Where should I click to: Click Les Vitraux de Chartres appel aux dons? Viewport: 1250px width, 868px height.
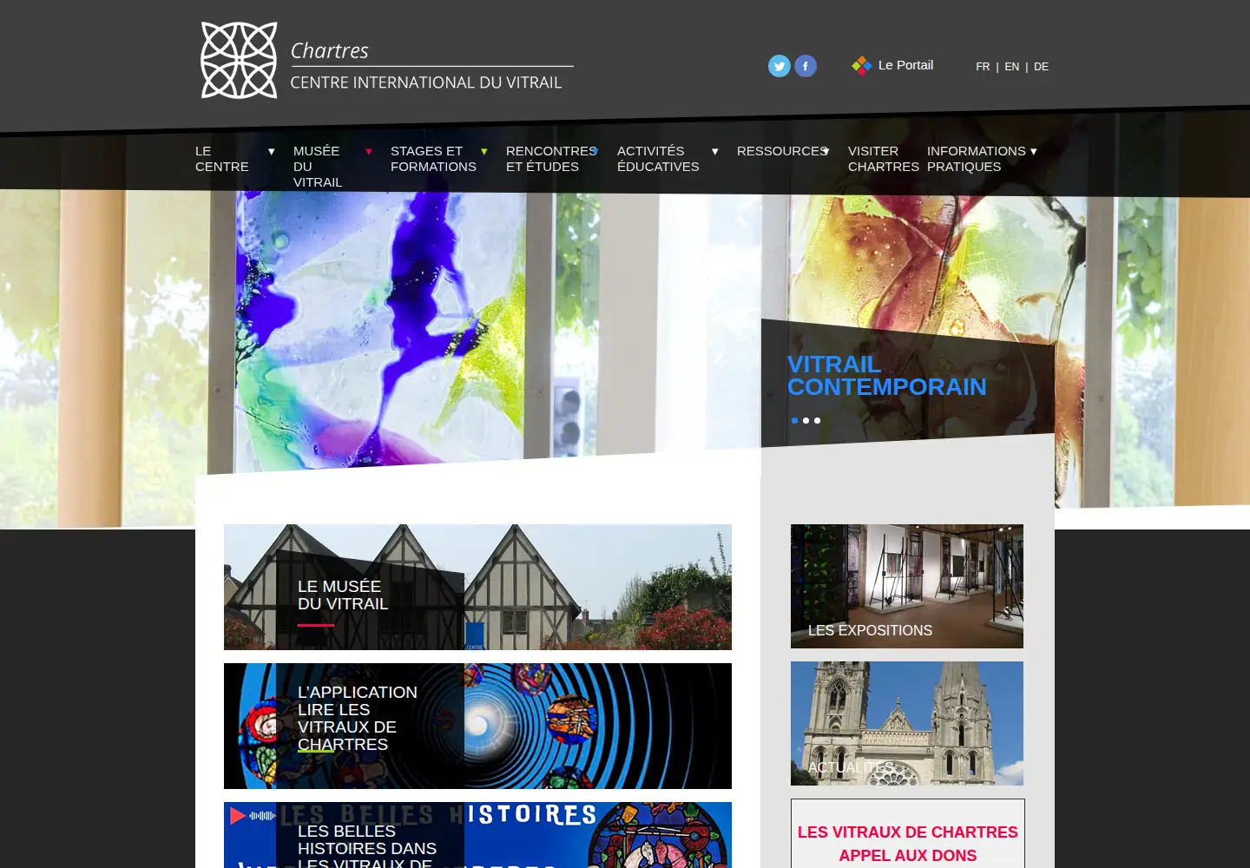pyautogui.click(x=908, y=843)
